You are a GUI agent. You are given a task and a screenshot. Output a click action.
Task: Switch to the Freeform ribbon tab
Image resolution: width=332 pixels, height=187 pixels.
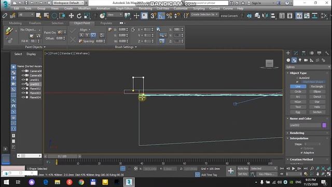pos(35,23)
